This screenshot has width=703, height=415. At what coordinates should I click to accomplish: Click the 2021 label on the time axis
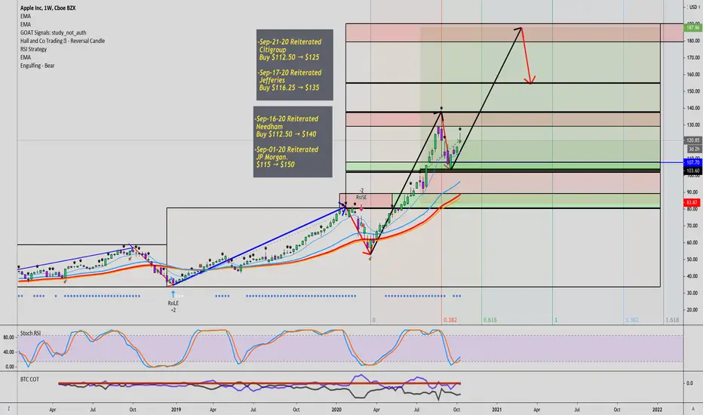coord(497,410)
